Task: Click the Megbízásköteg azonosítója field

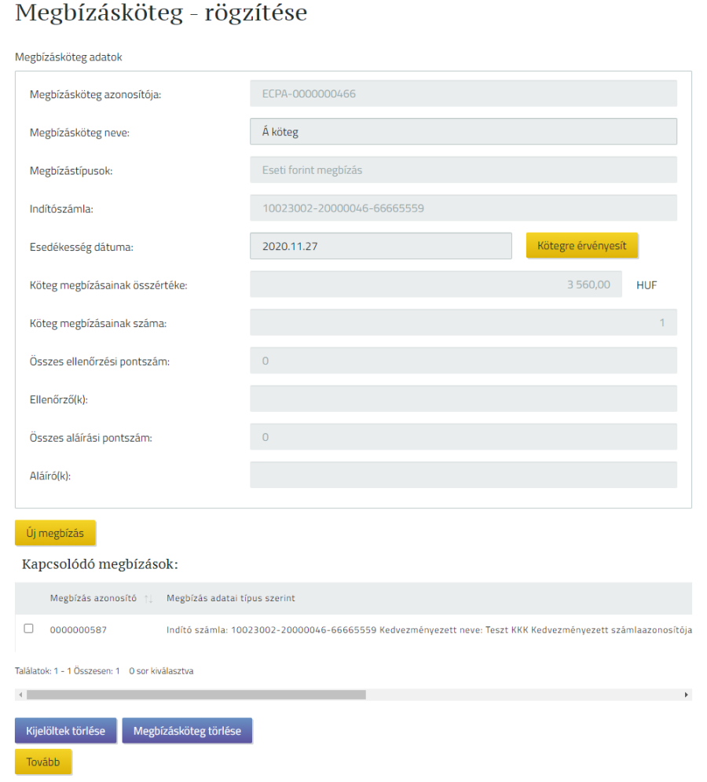Action: coord(463,94)
